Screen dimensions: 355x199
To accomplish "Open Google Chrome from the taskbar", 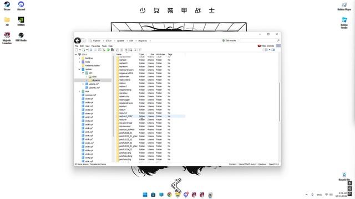I will tap(169, 195).
